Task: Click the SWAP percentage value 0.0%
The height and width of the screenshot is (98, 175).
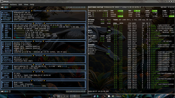Action: tap(154, 11)
